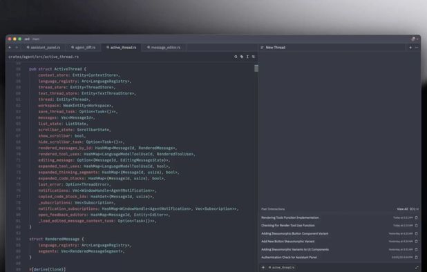
Task: Click the inline assist icon beside search
Action: point(242,57)
